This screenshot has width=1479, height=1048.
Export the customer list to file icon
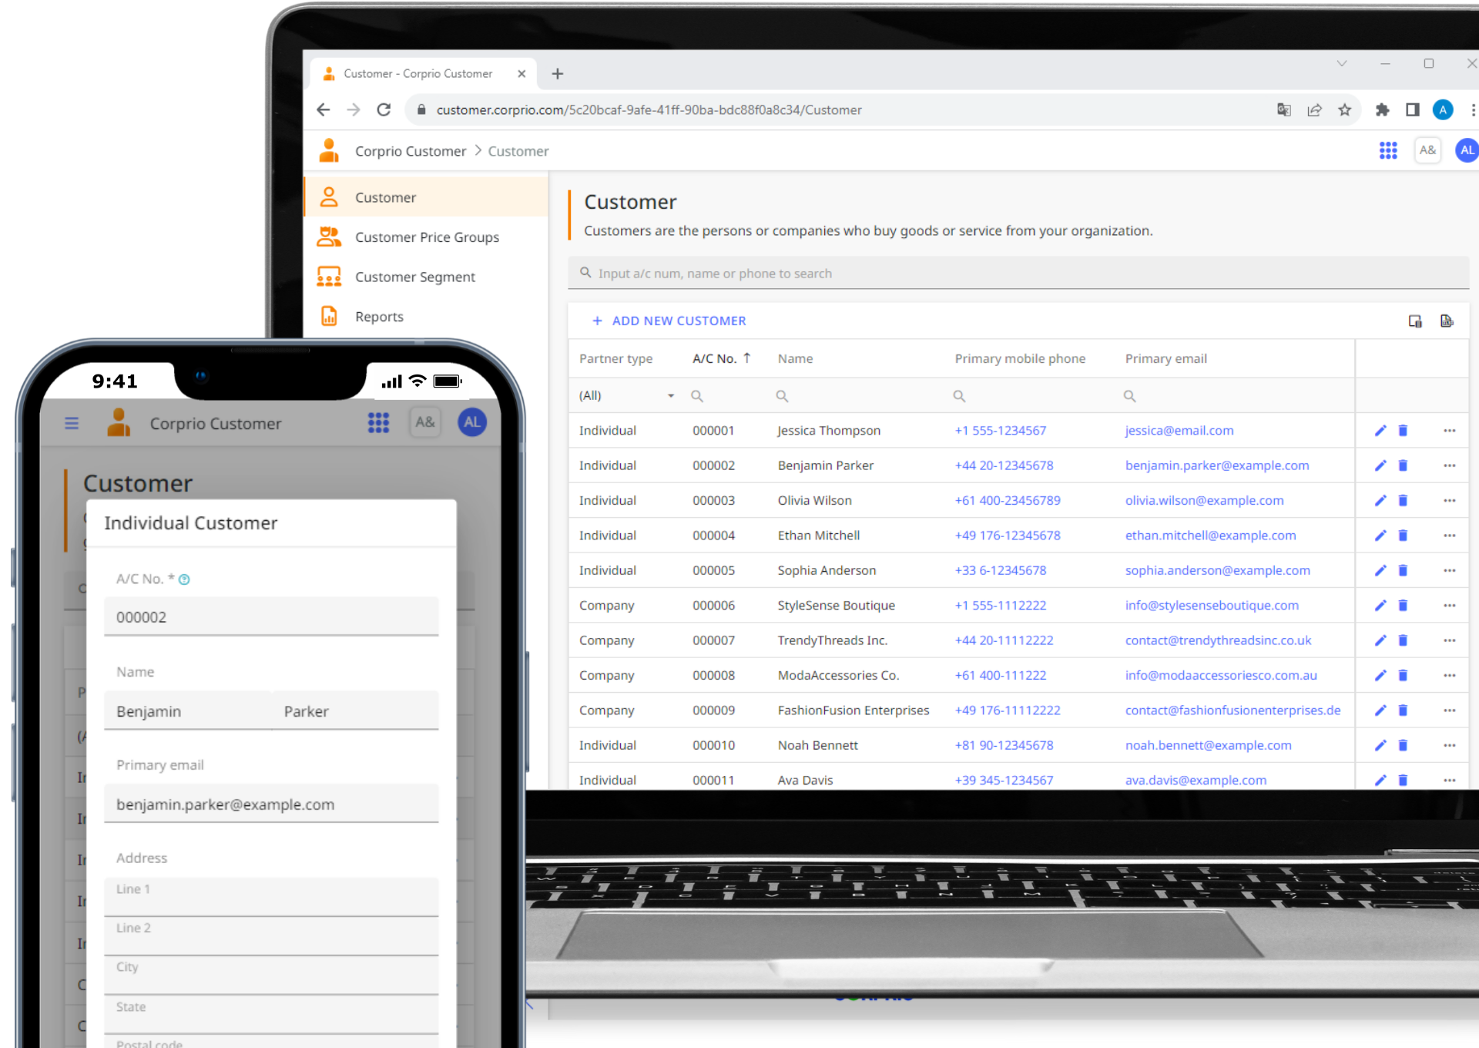[x=1447, y=321]
